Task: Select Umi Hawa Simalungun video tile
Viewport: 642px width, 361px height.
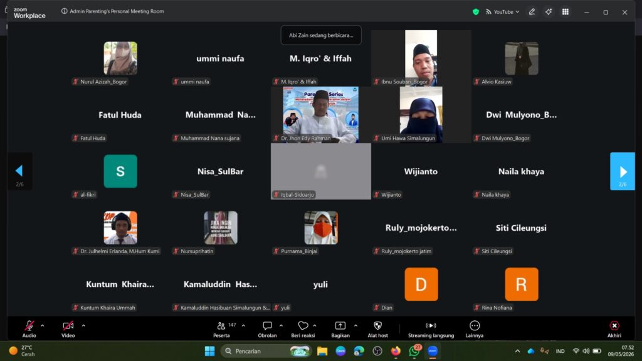Action: click(x=421, y=115)
